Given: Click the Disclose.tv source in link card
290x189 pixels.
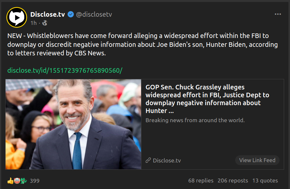Looking at the screenshot, I should tap(167, 161).
